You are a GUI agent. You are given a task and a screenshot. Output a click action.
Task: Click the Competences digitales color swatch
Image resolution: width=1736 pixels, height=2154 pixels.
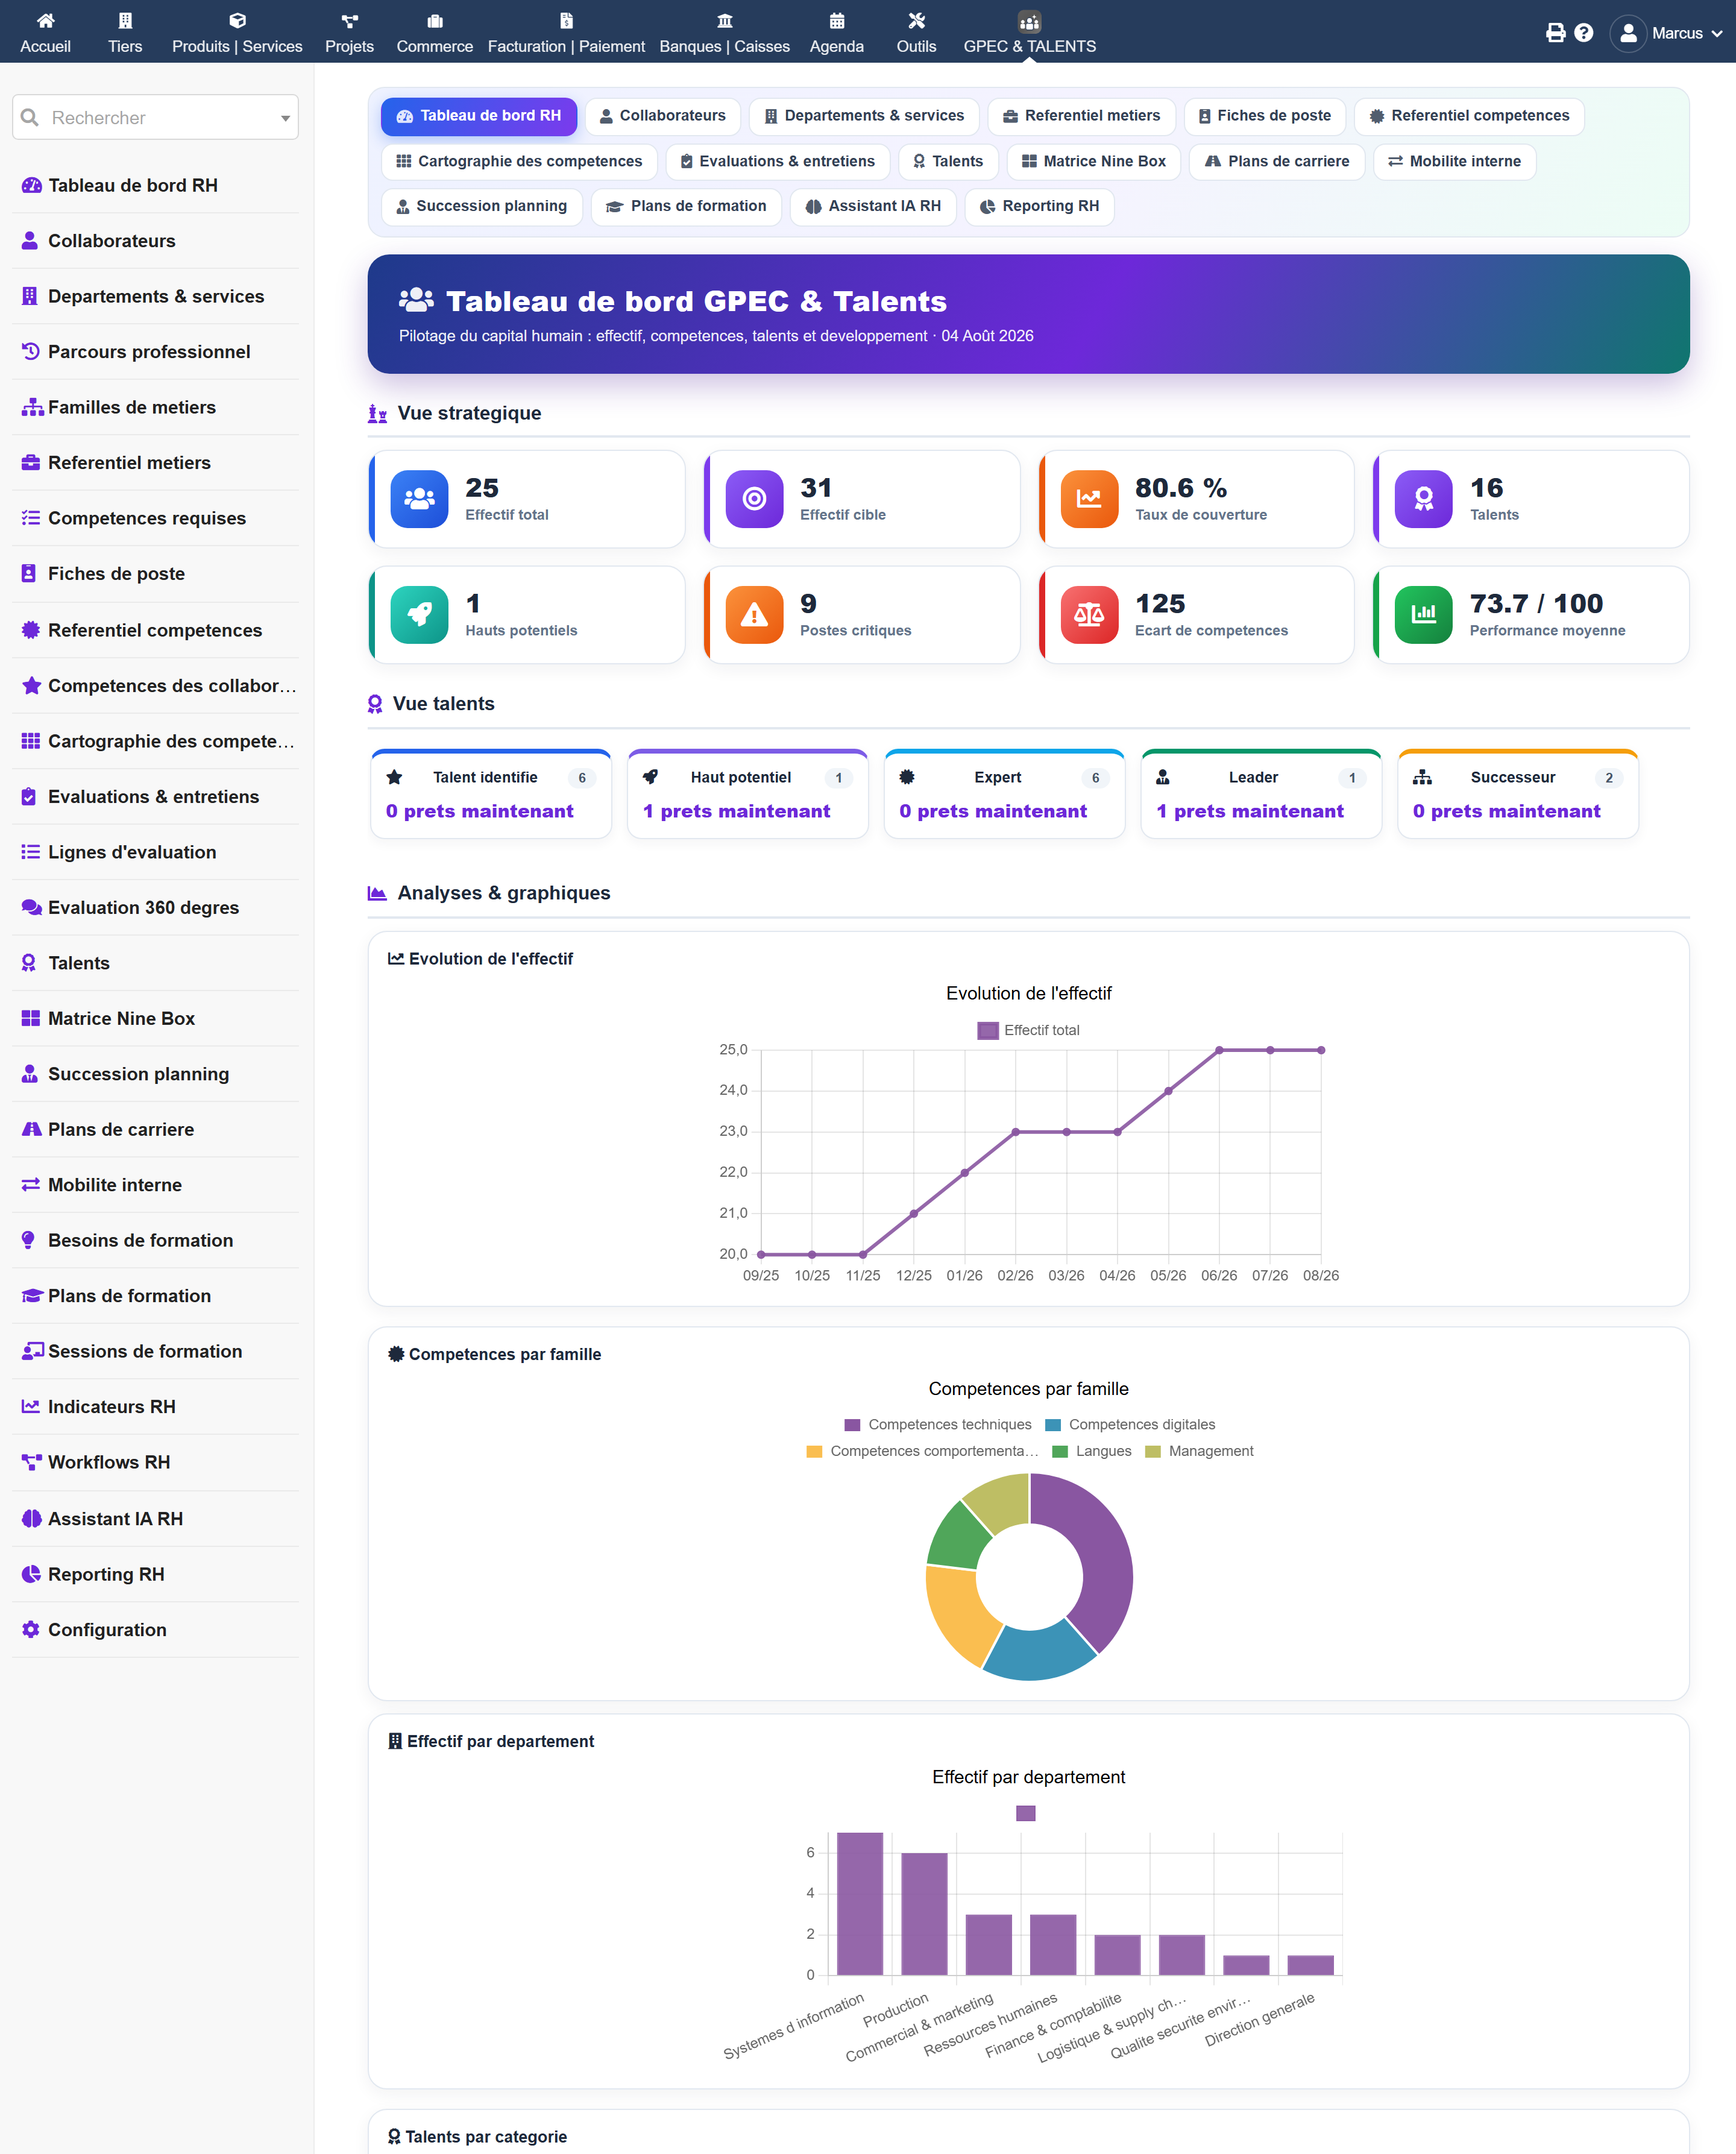(x=1053, y=1425)
